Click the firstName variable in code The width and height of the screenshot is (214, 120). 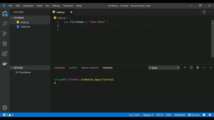(77, 22)
